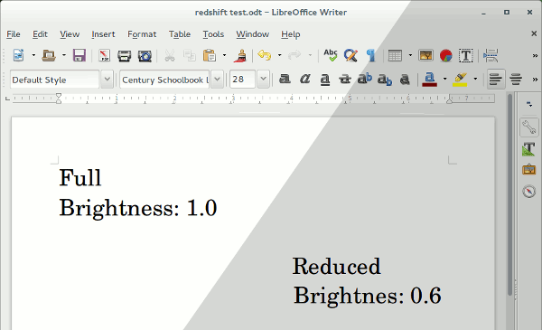Click the Cut scissors icon

170,55
